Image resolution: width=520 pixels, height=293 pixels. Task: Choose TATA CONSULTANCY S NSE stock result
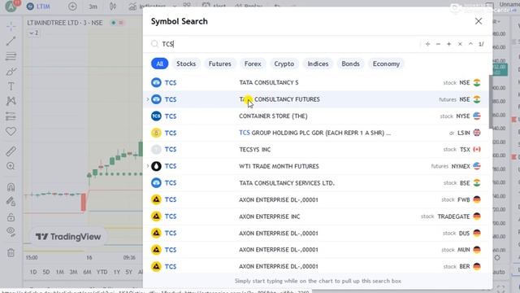[316, 83]
